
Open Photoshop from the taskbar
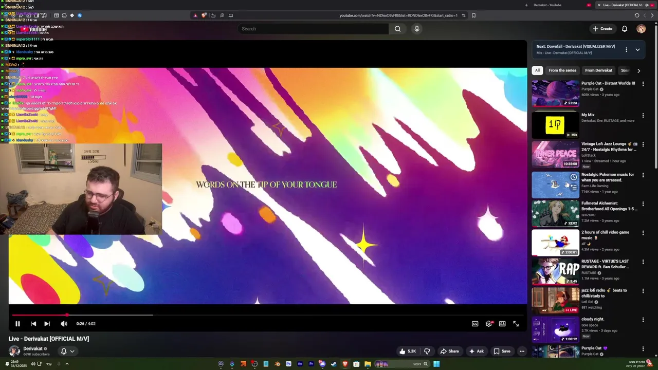[288, 364]
